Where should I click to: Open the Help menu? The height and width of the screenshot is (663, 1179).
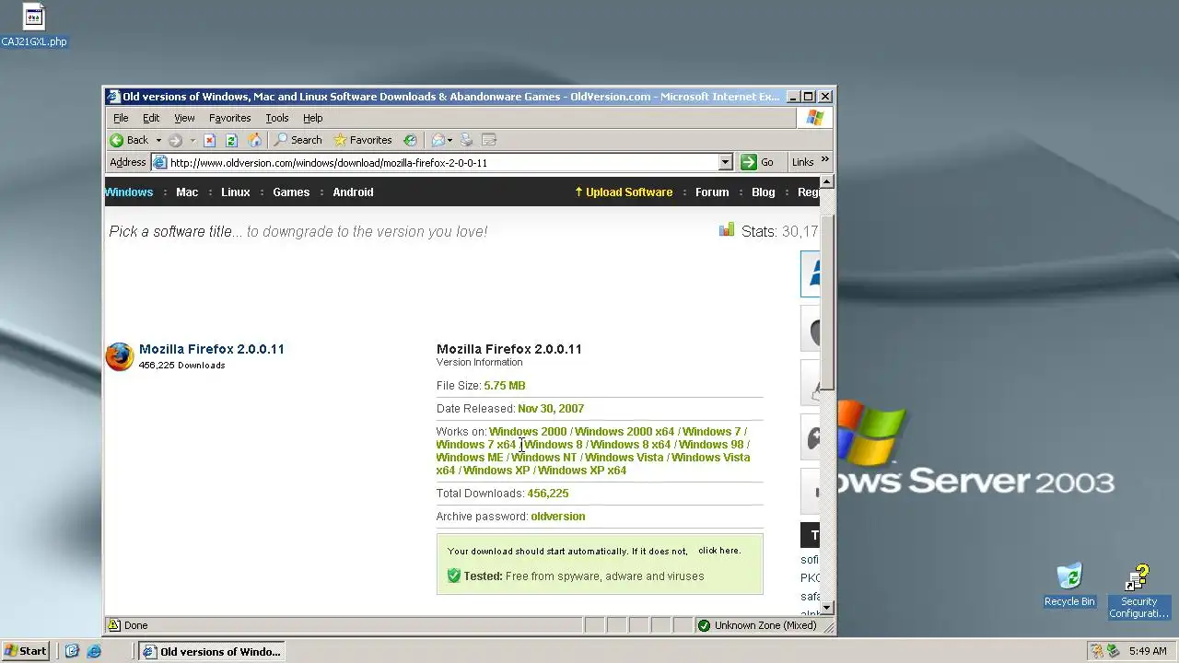[313, 118]
